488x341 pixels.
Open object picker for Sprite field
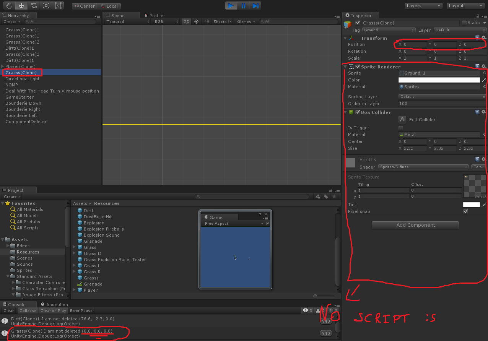[x=485, y=73]
